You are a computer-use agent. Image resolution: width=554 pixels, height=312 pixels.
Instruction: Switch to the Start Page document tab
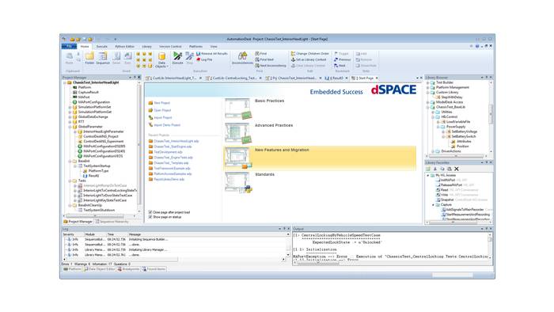click(x=364, y=78)
